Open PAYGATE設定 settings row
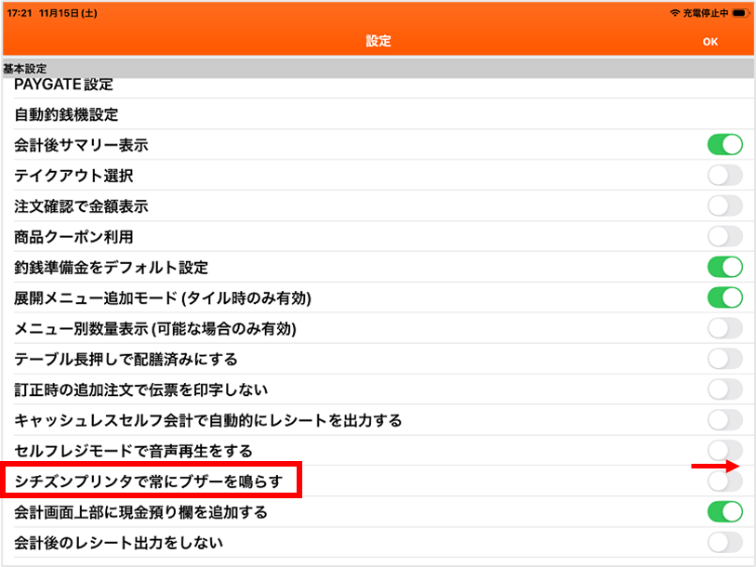The image size is (756, 567). (63, 86)
